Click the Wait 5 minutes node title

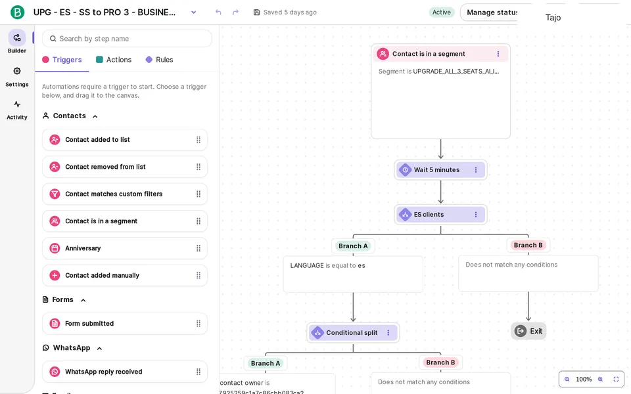436,170
